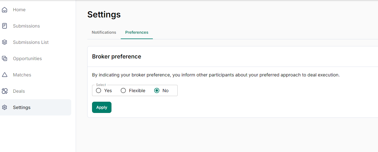The width and height of the screenshot is (378, 152).
Task: Switch to the Notifications tab
Action: pyautogui.click(x=104, y=32)
